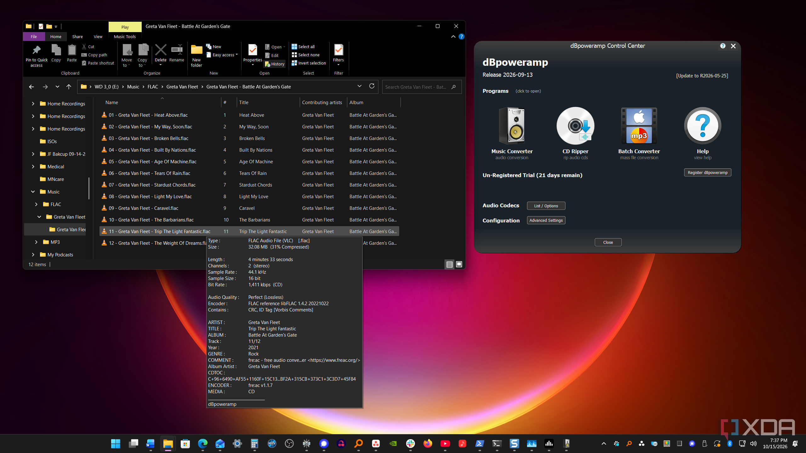Open Easy access dropdown in ribbon
Image resolution: width=806 pixels, height=453 pixels.
point(222,55)
